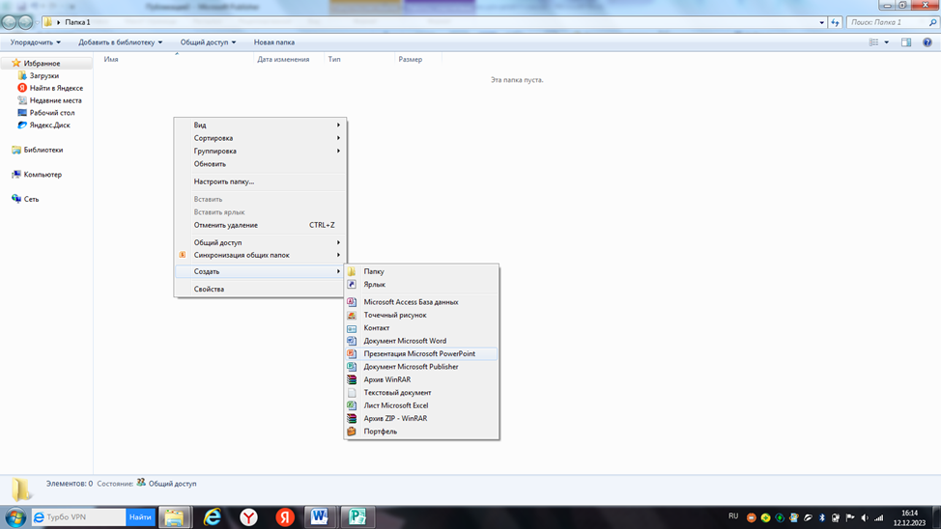Open Microsoft Publisher from the taskbar
This screenshot has height=529, width=941.
pos(356,517)
